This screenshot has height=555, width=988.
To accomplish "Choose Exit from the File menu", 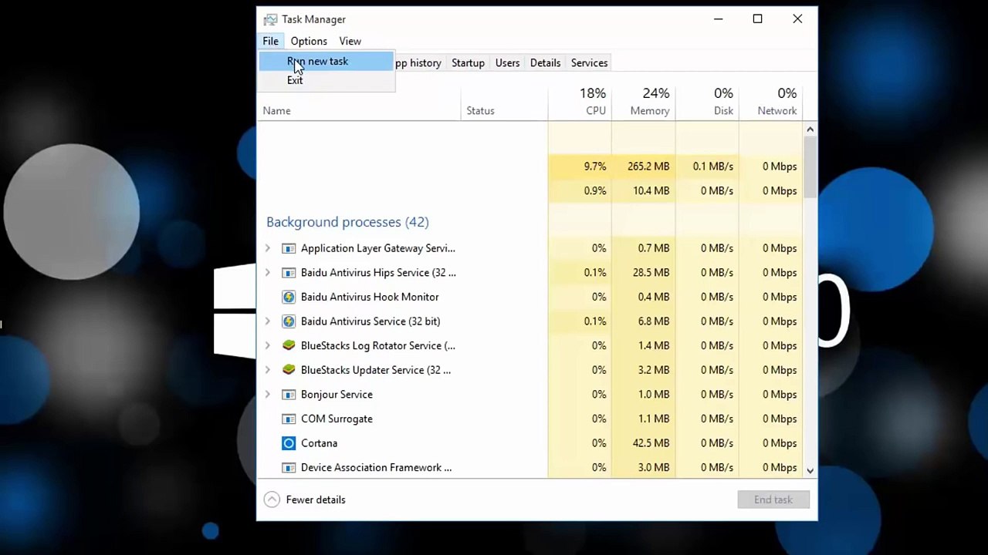I will [327, 80].
